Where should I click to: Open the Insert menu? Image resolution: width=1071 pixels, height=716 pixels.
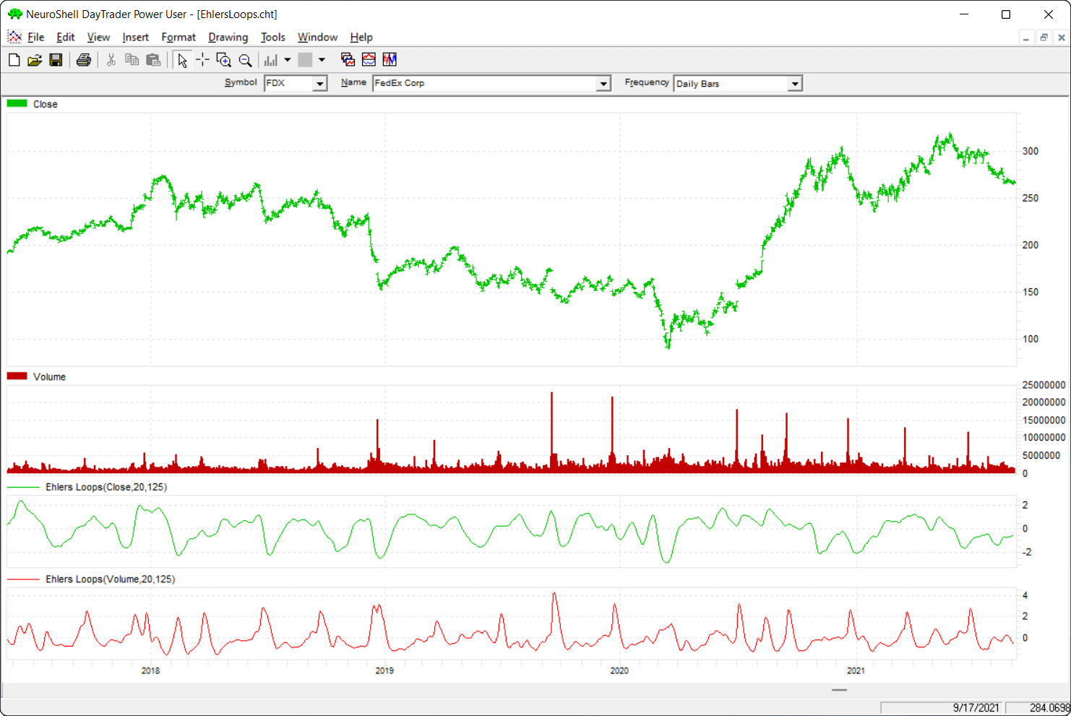click(135, 37)
